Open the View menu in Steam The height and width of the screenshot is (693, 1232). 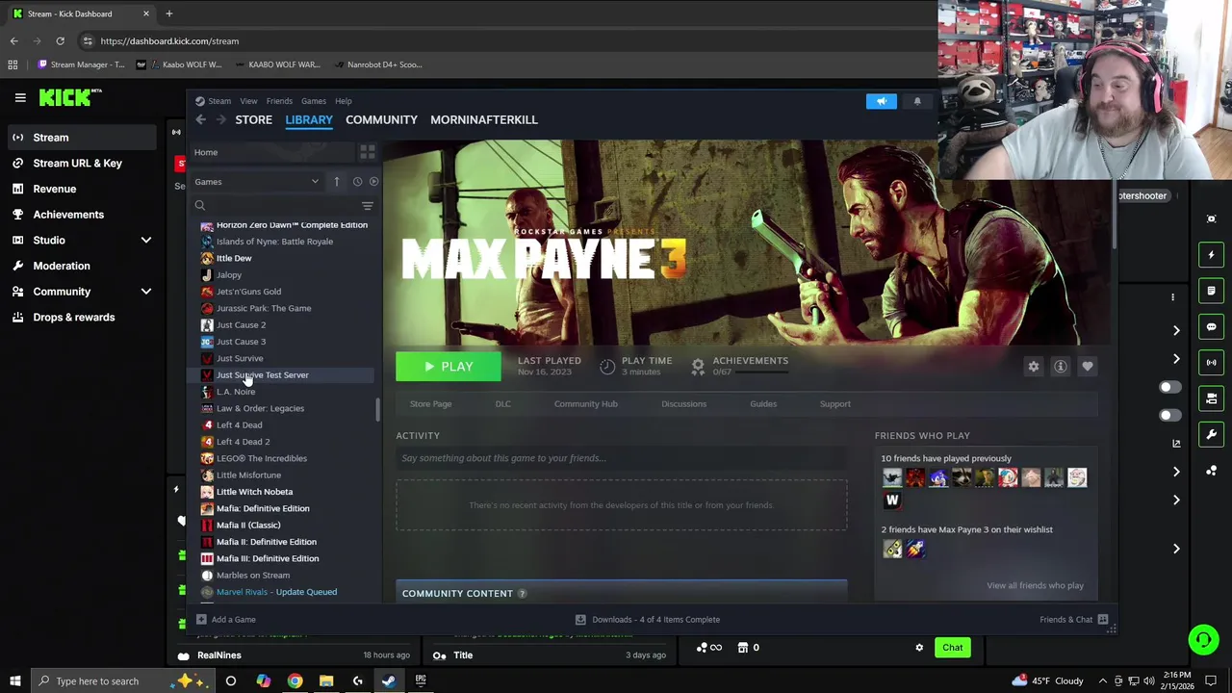[x=248, y=101]
